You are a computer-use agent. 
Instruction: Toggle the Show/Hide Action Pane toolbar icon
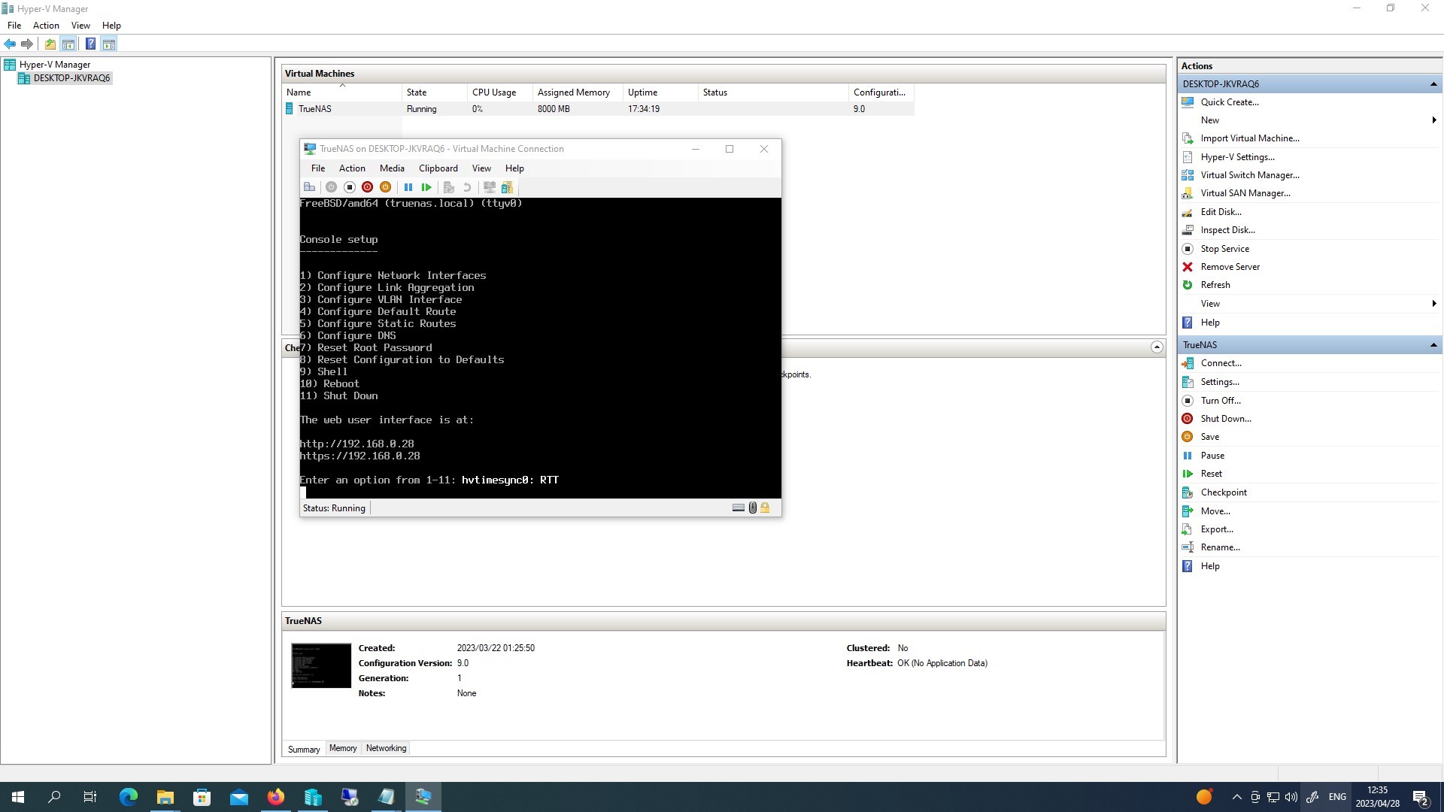coord(109,44)
